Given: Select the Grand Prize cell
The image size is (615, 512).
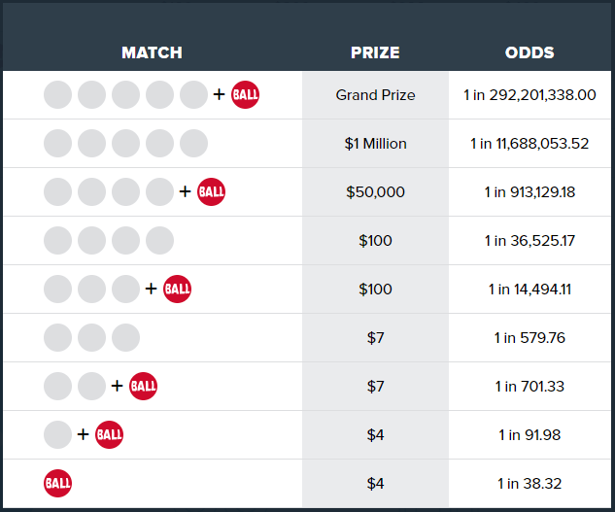Looking at the screenshot, I should [375, 95].
